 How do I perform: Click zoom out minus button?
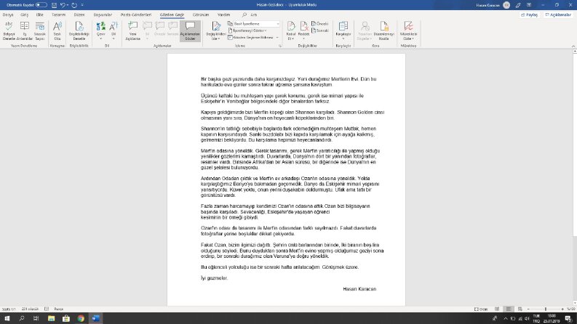[528, 309]
